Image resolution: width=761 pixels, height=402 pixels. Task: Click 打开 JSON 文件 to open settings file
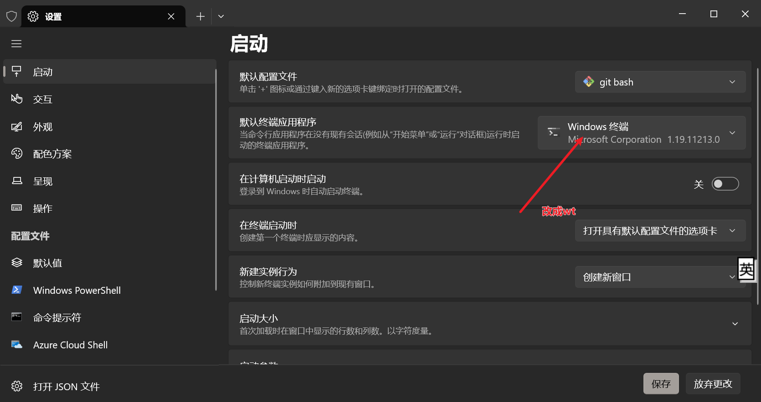[x=66, y=387]
